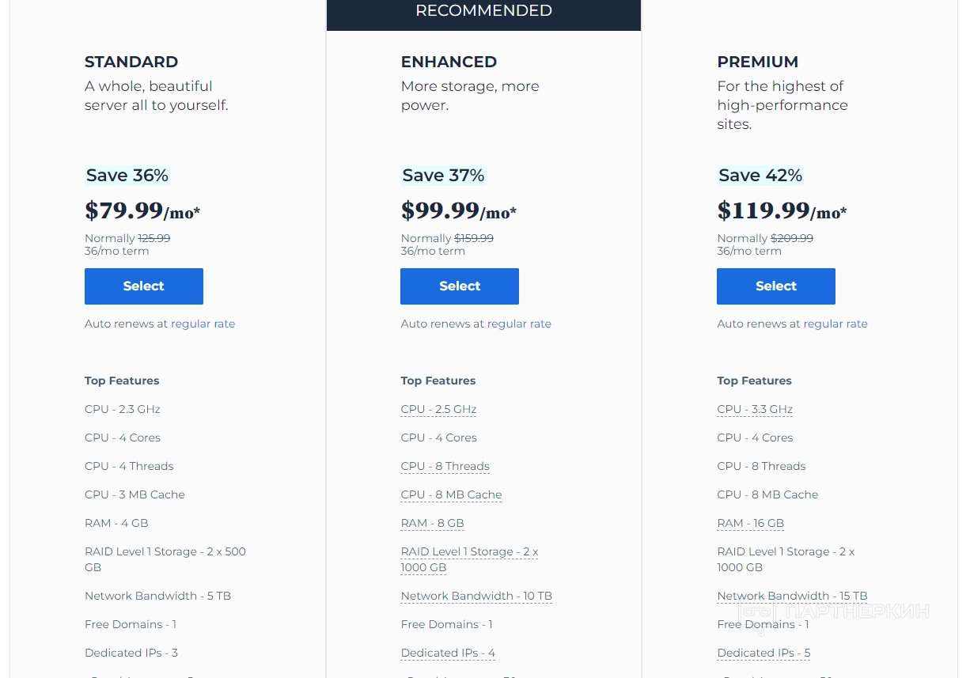Viewport: 970px width, 678px height.
Task: Click Select button for the Standard plan
Action: click(143, 286)
